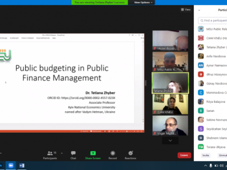Click the Find a participant field

click(x=213, y=20)
